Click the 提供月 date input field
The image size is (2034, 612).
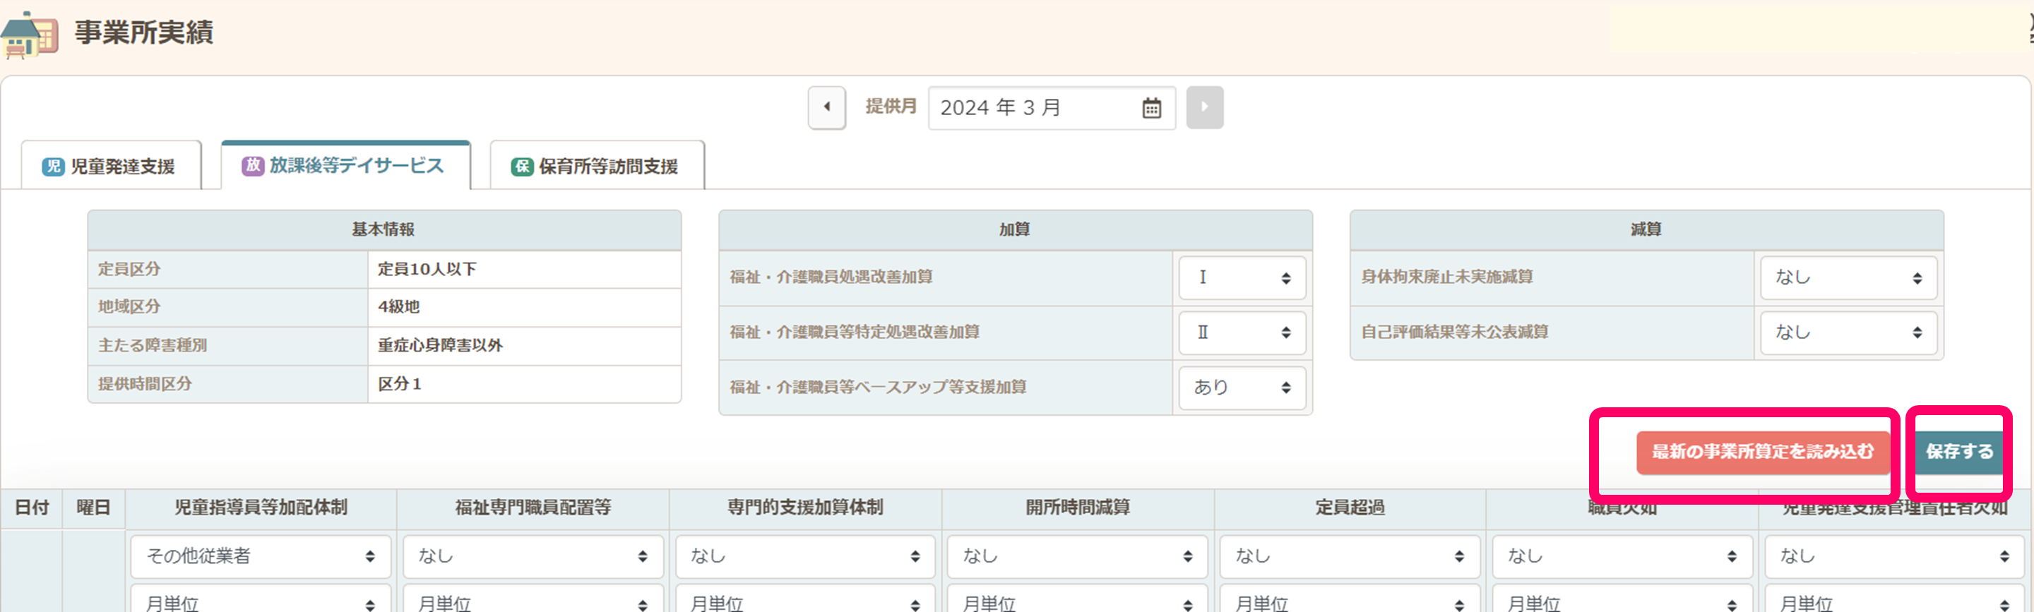tap(1035, 108)
